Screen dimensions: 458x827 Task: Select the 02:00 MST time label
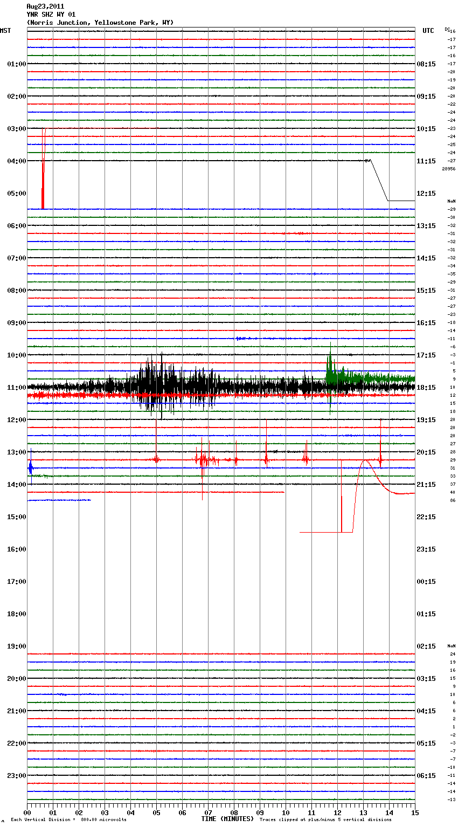coord(17,97)
